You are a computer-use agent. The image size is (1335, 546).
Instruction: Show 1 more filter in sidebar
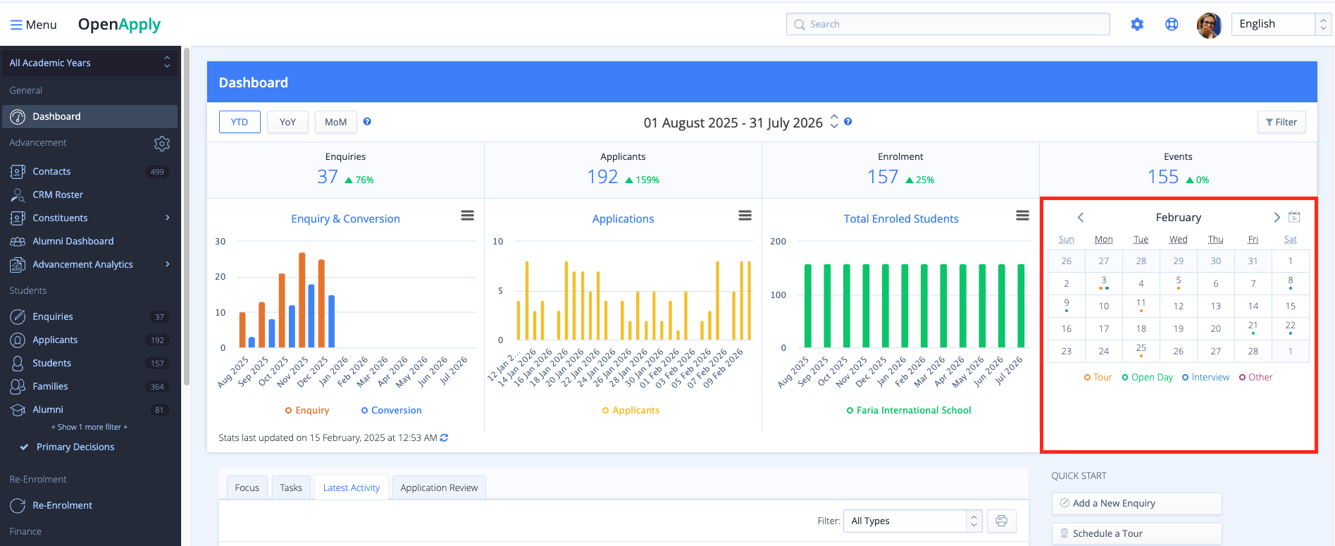coord(89,427)
